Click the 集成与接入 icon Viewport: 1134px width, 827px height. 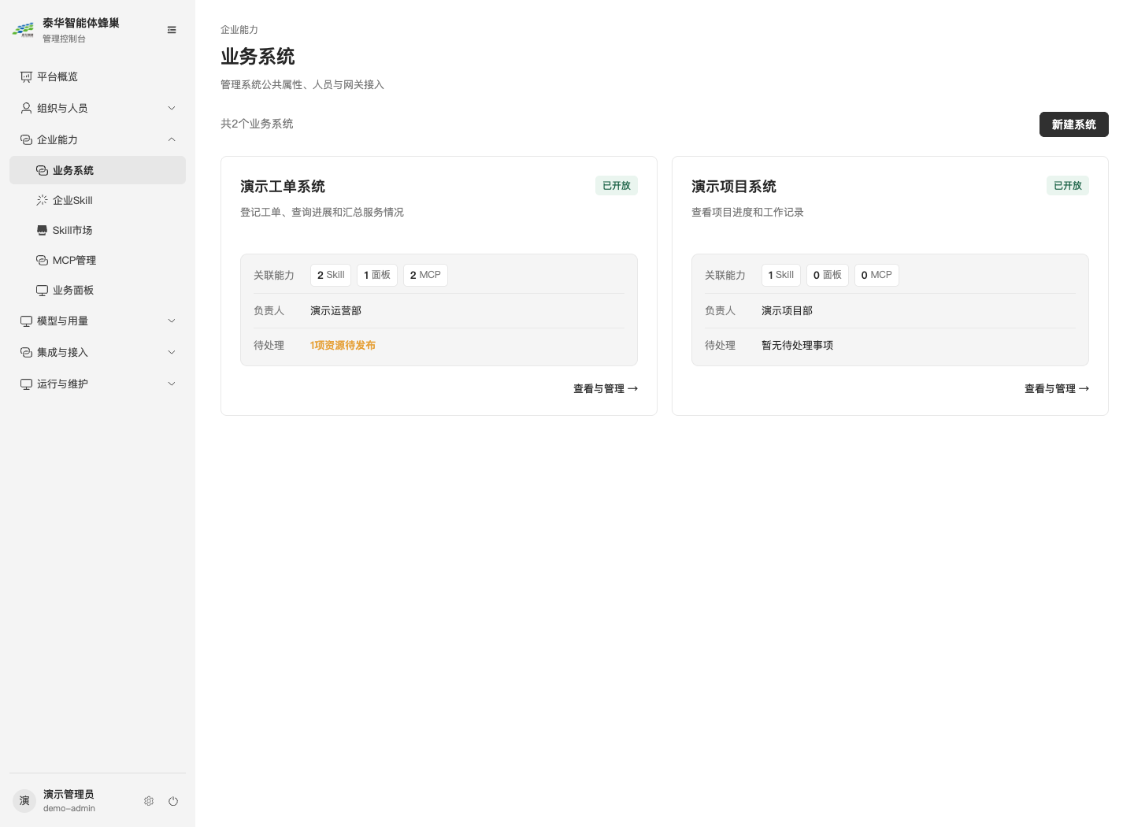(26, 352)
